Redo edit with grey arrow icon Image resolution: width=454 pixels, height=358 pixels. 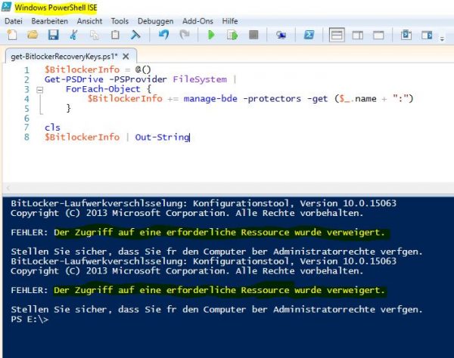coord(184,35)
